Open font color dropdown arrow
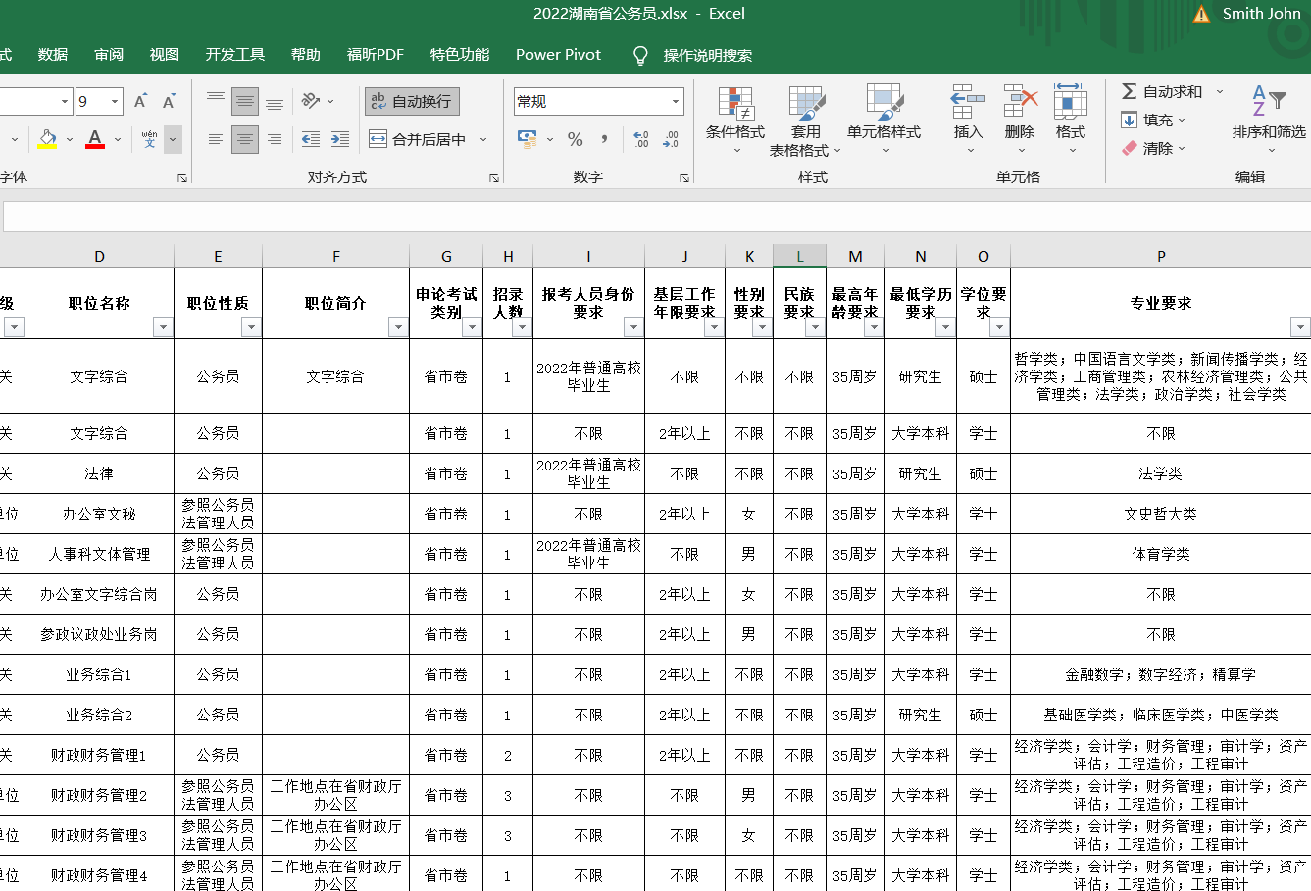Viewport: 1311px width, 891px height. 118,139
